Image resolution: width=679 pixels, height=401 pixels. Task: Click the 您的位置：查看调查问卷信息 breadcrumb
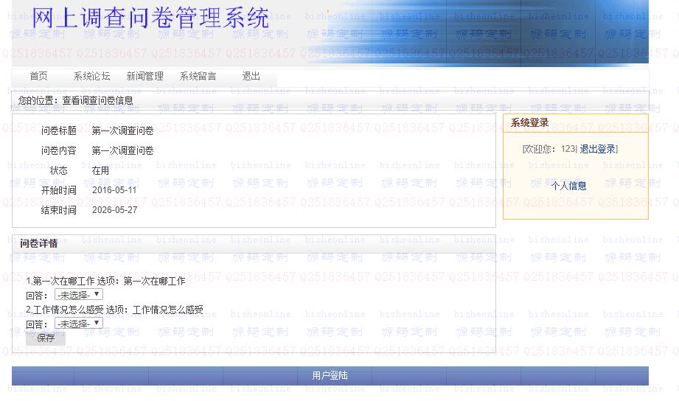[x=75, y=100]
